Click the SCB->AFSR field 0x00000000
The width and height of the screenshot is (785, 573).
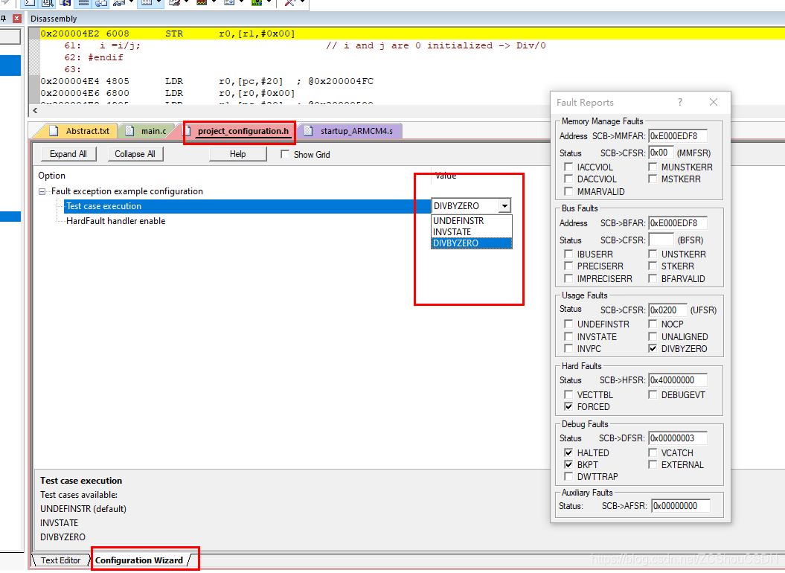[x=681, y=506]
